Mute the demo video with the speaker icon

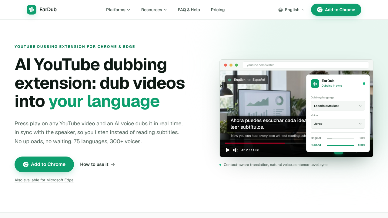click(x=236, y=150)
